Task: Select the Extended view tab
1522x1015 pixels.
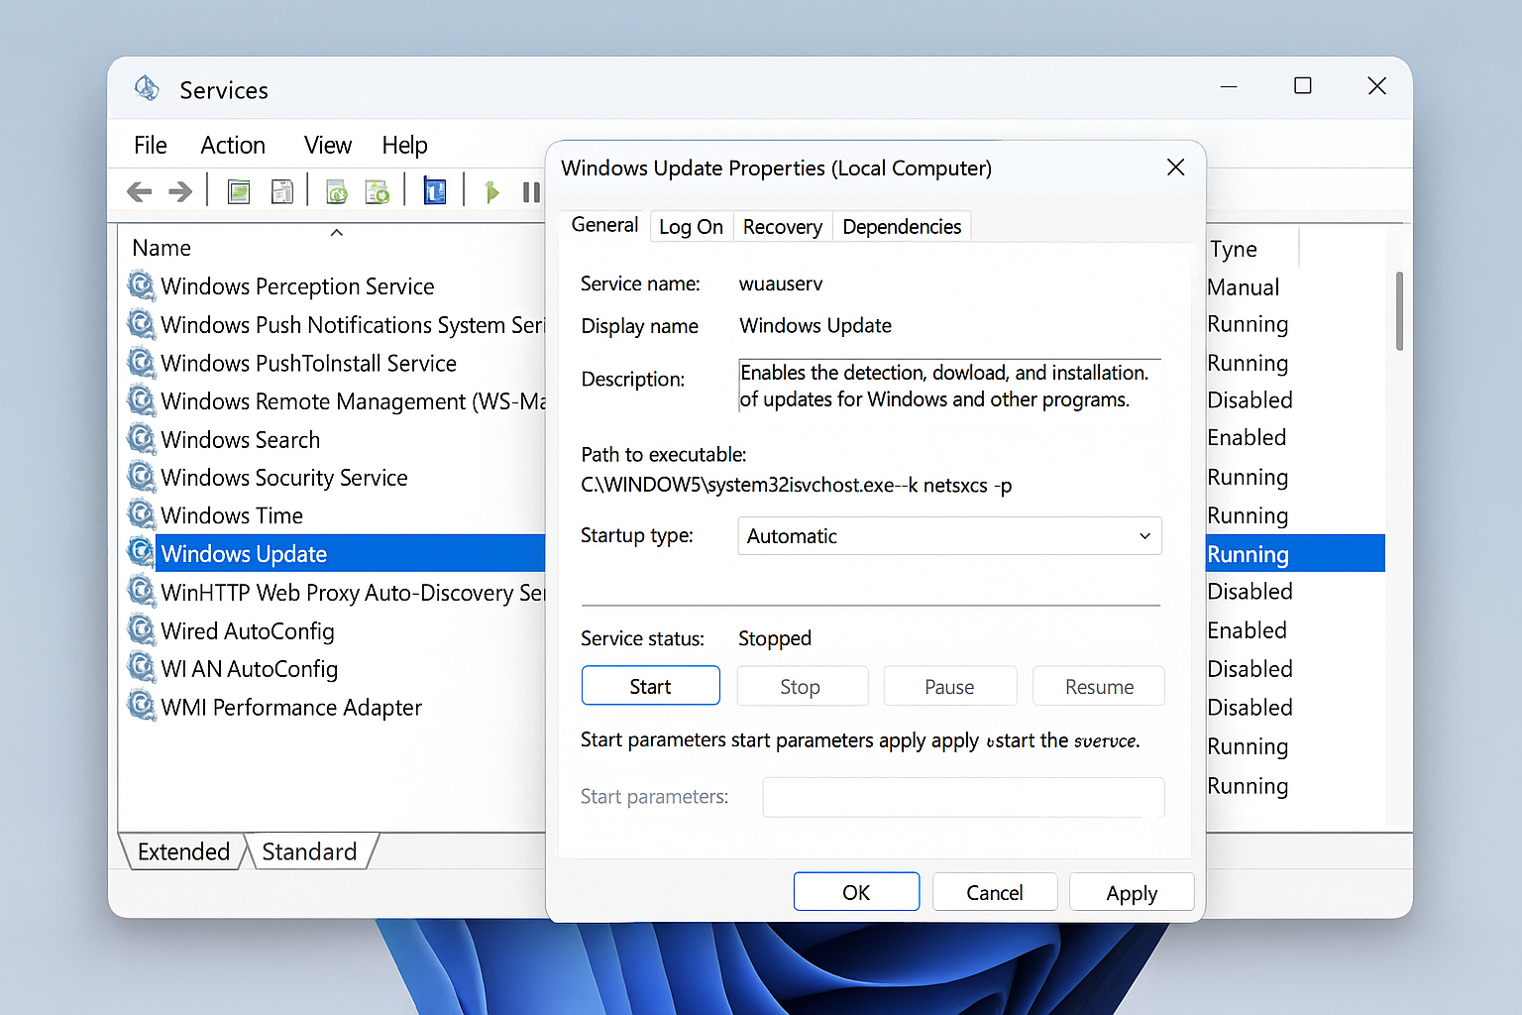Action: 183,851
